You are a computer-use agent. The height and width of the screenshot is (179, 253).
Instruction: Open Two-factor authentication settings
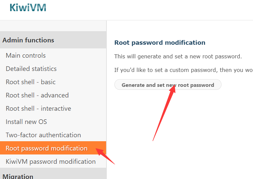point(43,135)
